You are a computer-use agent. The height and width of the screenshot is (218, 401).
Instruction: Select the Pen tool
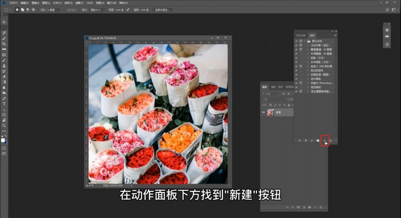click(x=4, y=98)
